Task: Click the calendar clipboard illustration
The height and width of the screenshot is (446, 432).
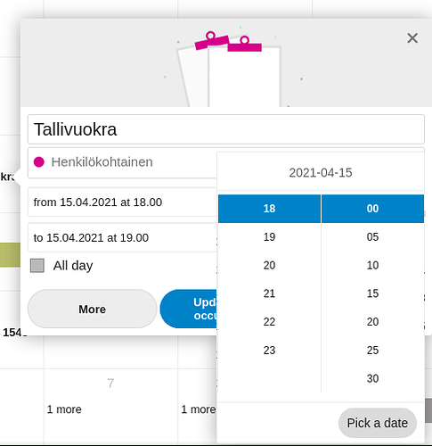Action: point(229,69)
